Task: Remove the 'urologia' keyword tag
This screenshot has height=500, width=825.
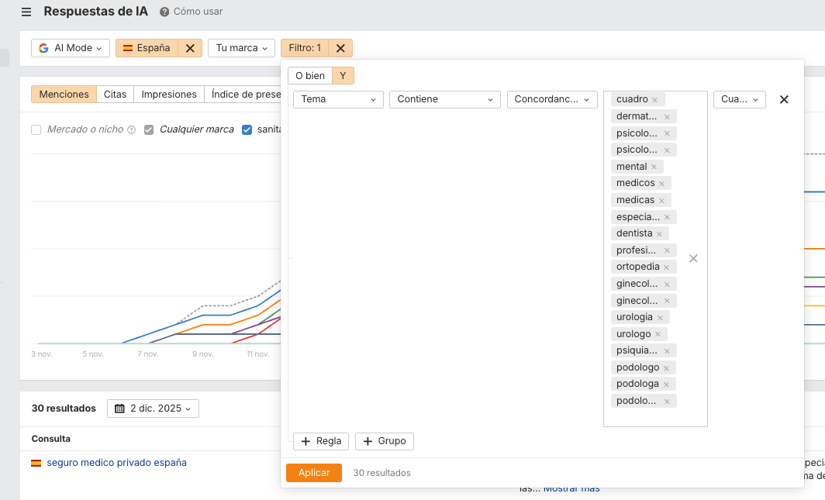Action: pos(660,318)
